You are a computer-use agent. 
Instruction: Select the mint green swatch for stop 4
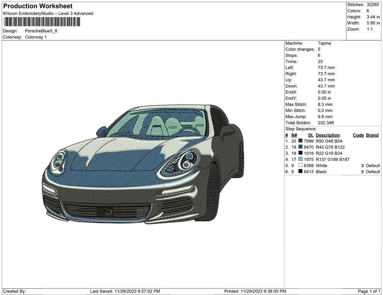click(300, 159)
